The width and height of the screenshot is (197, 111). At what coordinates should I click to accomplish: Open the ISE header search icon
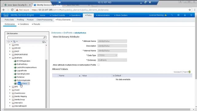coord(172,15)
